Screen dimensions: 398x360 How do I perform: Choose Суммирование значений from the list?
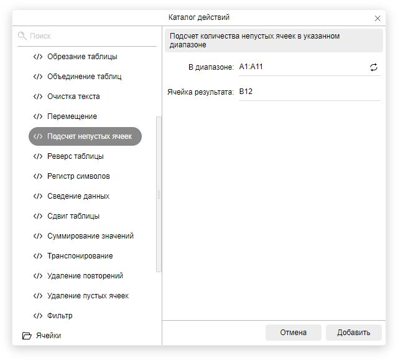tap(90, 236)
